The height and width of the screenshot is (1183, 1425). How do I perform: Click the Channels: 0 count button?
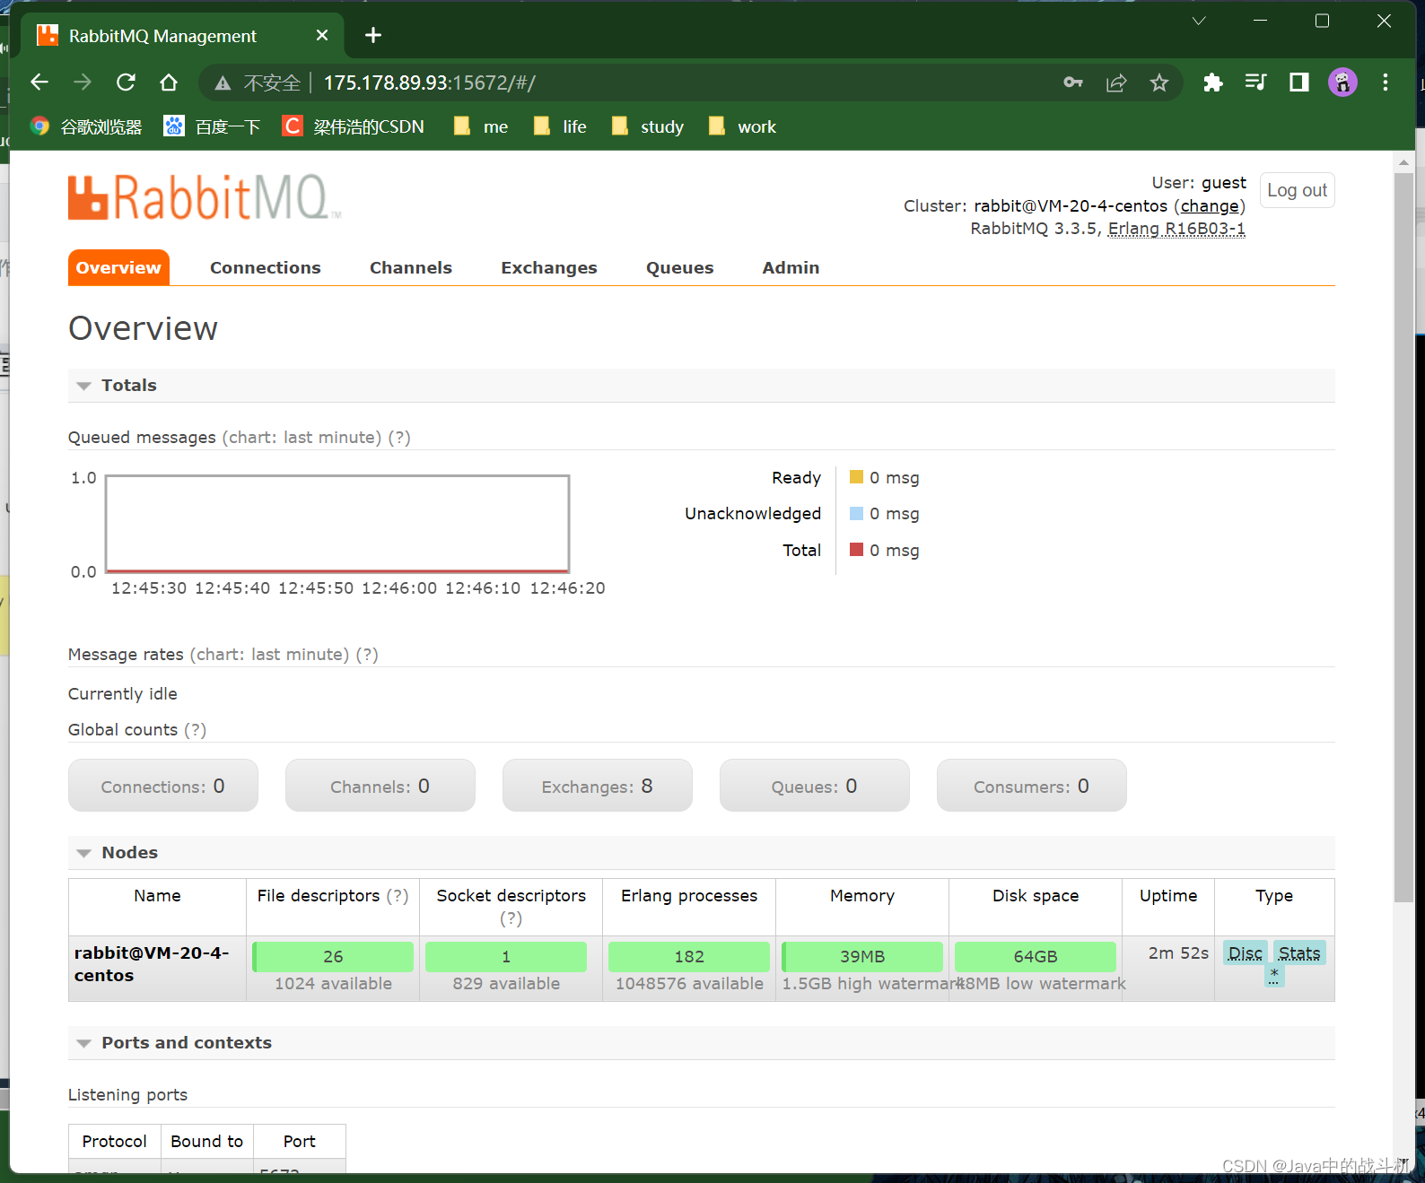click(380, 786)
